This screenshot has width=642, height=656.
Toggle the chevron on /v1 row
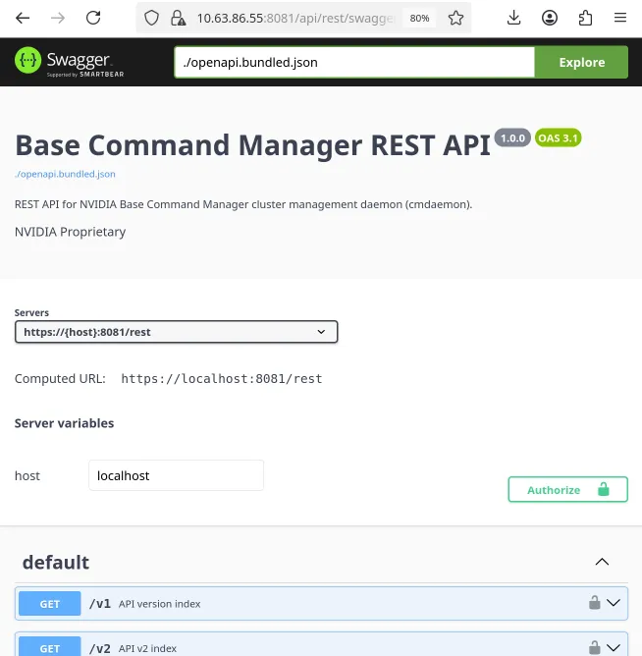click(614, 603)
